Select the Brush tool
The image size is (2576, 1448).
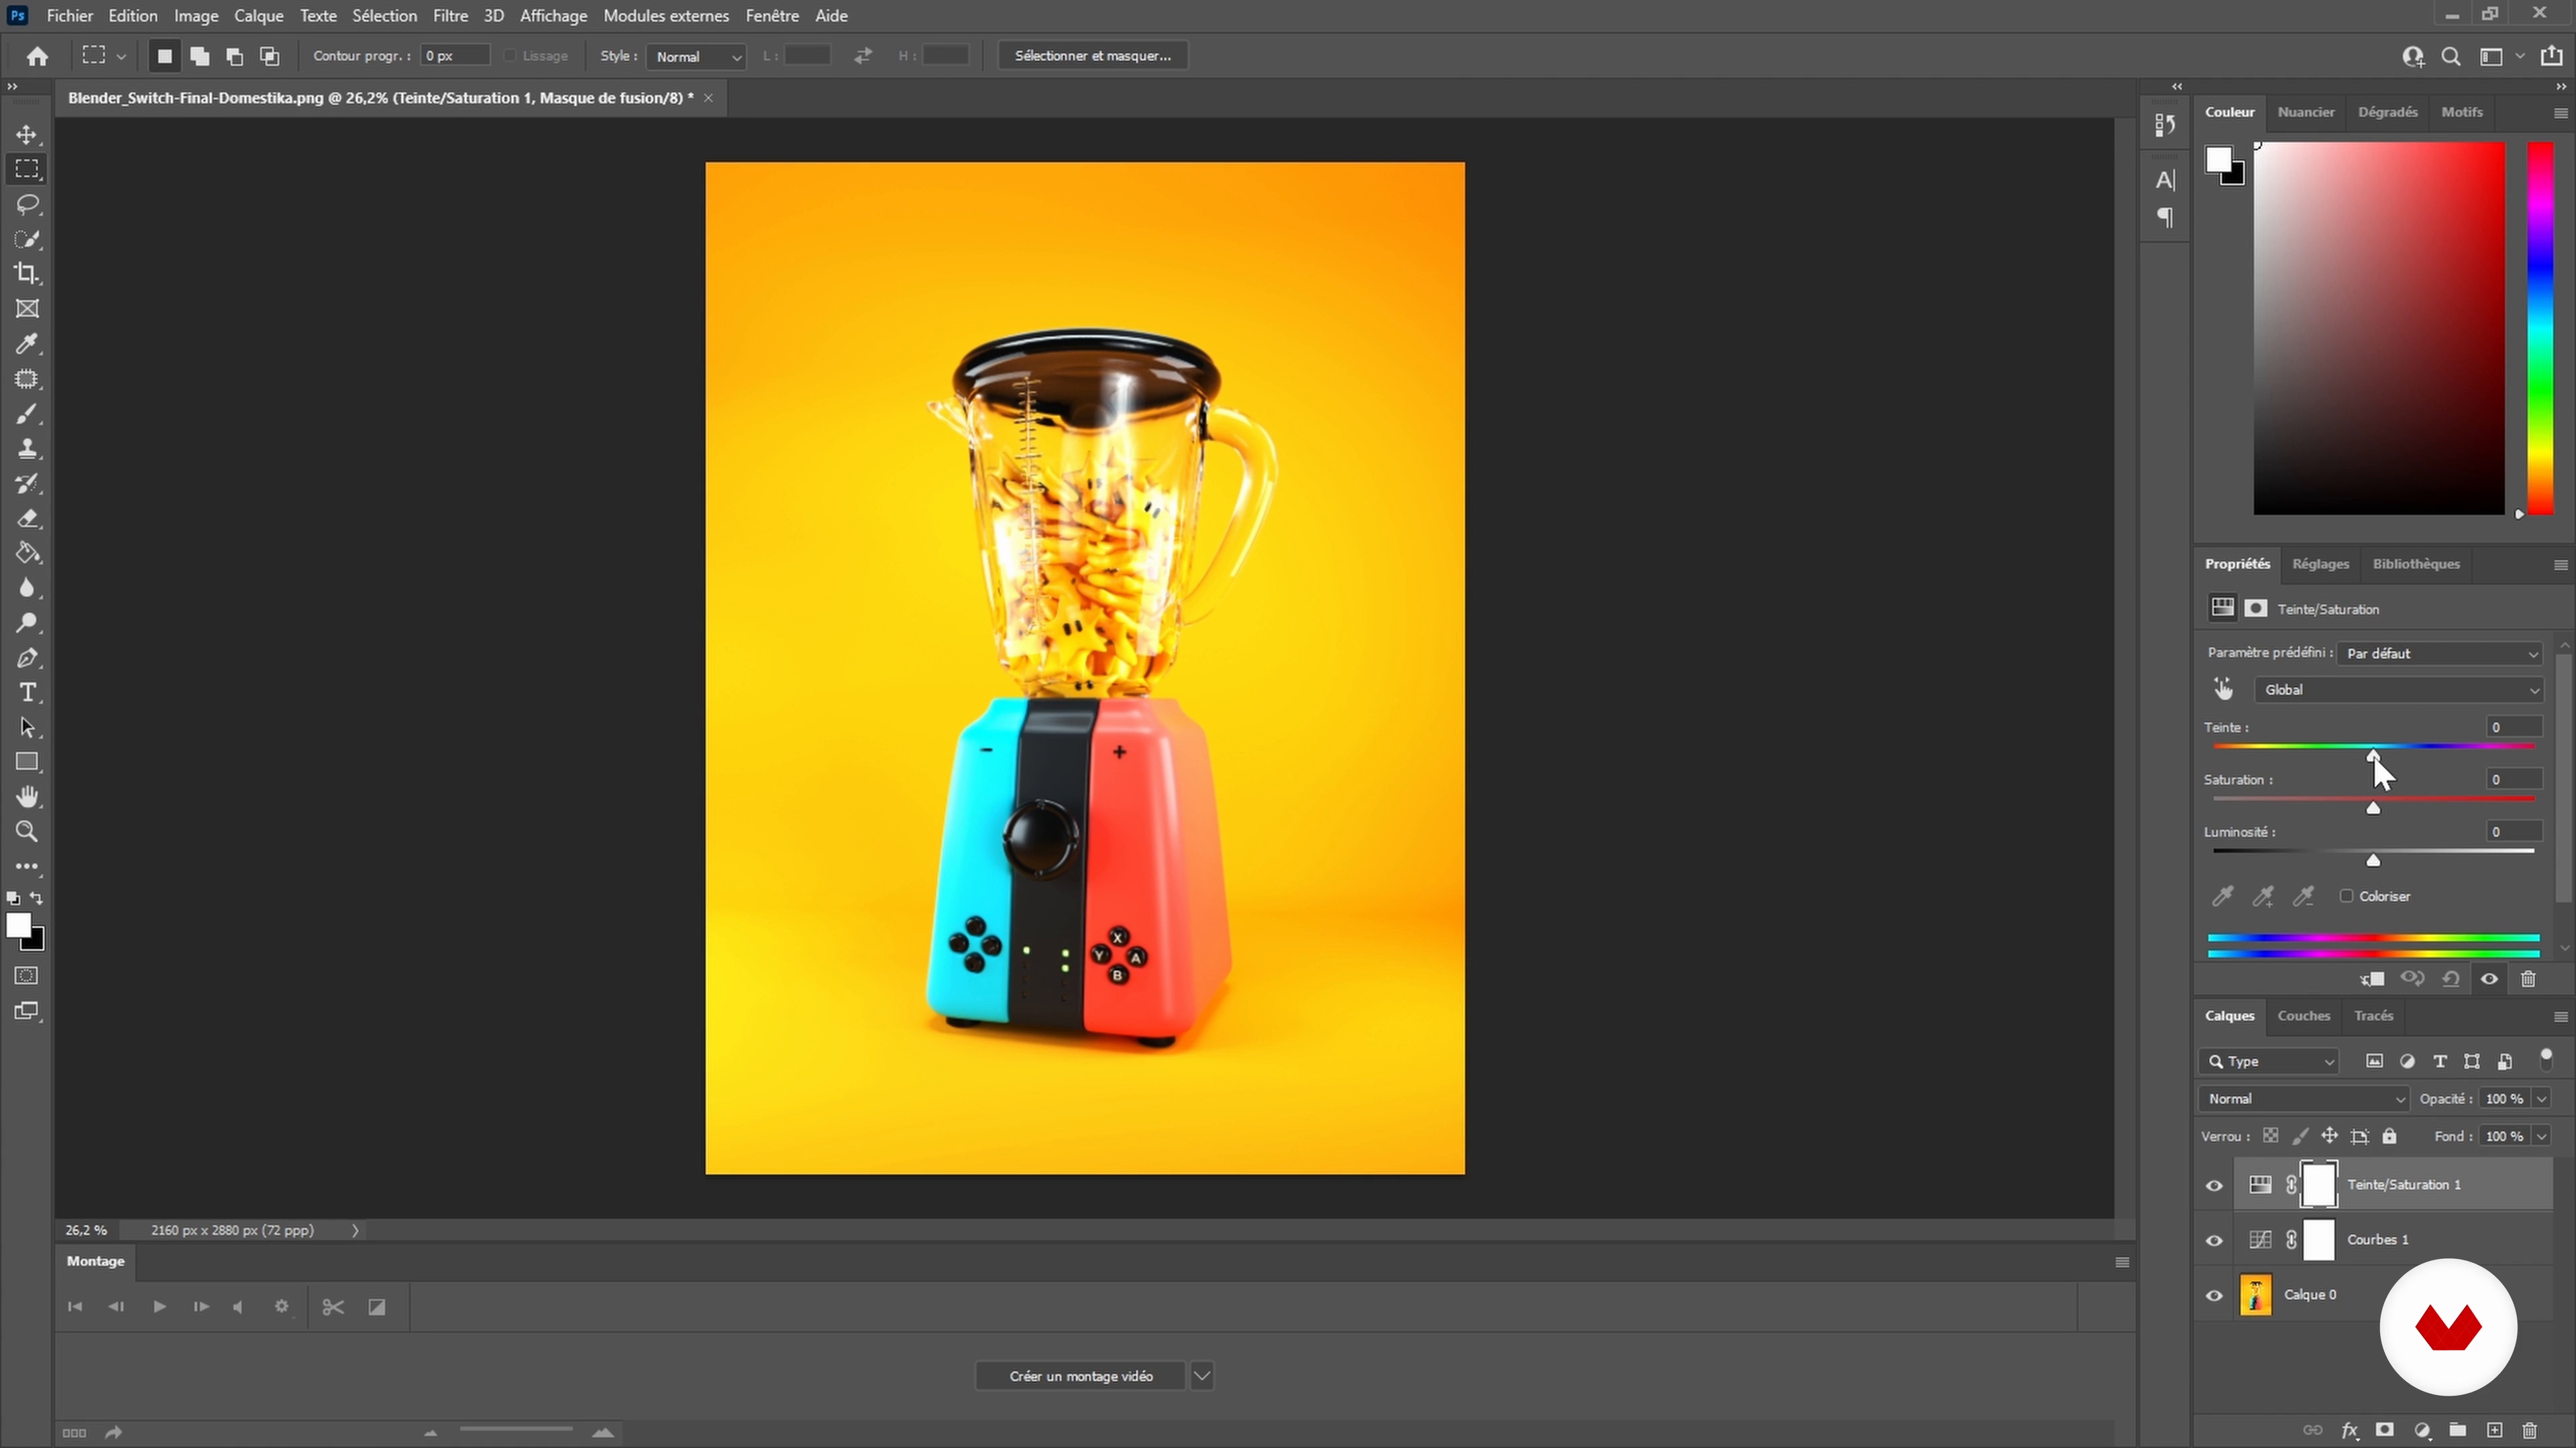tap(27, 414)
